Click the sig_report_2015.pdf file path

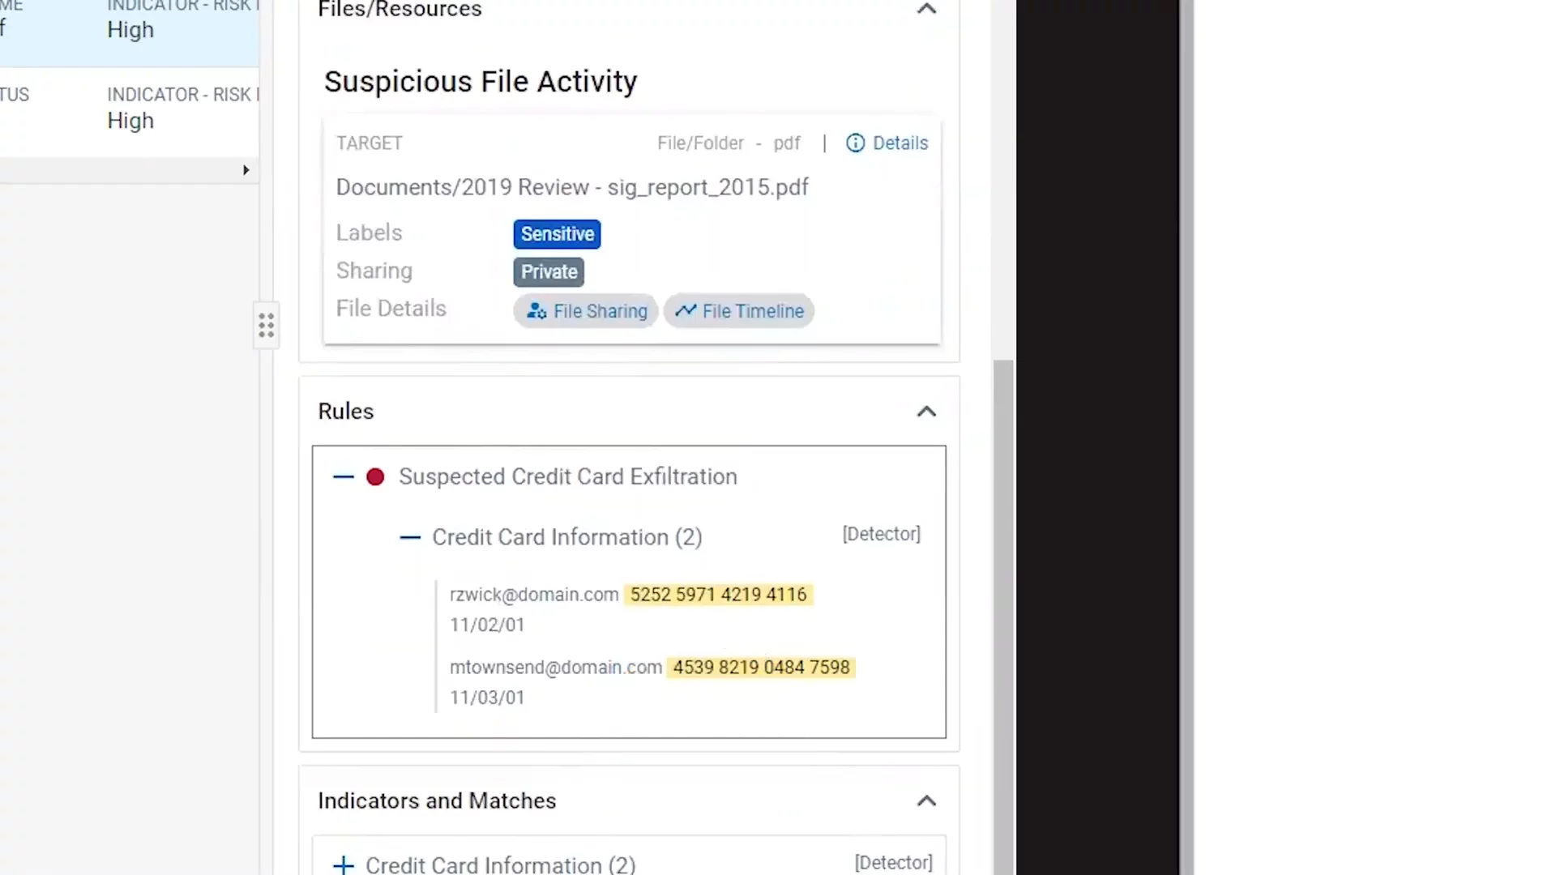572,187
